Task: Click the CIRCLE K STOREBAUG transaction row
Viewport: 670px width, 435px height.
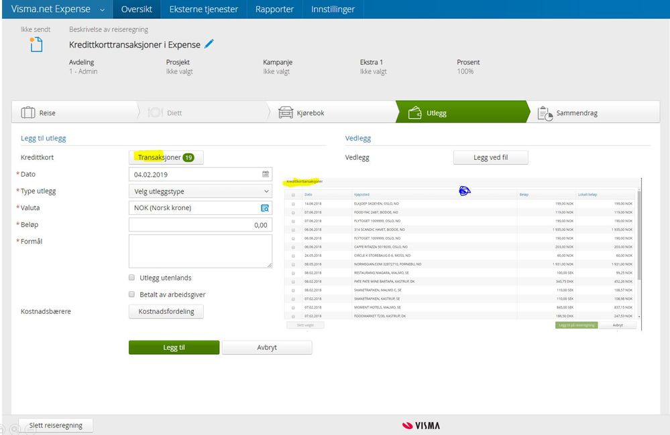Action: coord(461,256)
